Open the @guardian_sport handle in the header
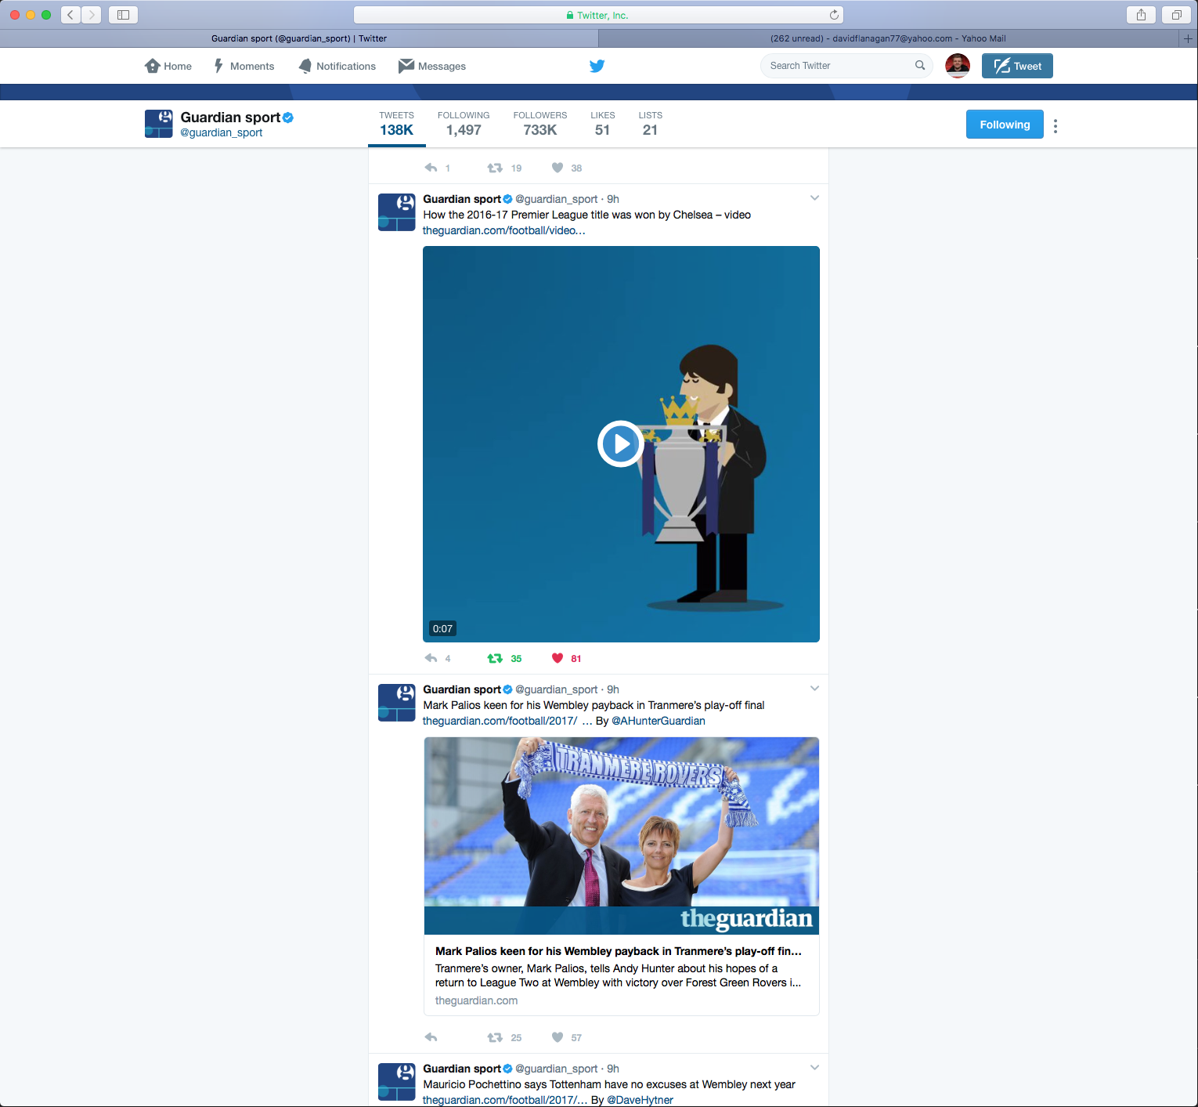 (222, 133)
